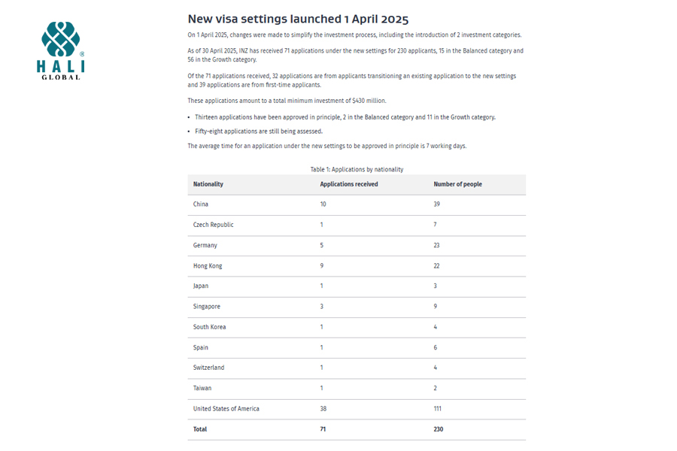The image size is (677, 451).
Task: Click the Applications received column header
Action: click(x=349, y=184)
